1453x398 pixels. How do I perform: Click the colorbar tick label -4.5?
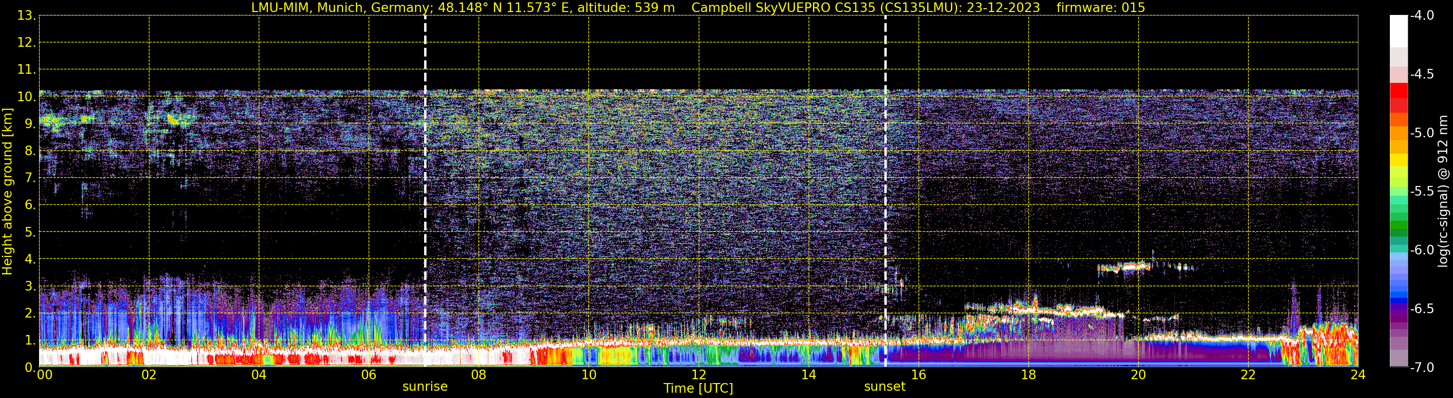pos(1422,74)
